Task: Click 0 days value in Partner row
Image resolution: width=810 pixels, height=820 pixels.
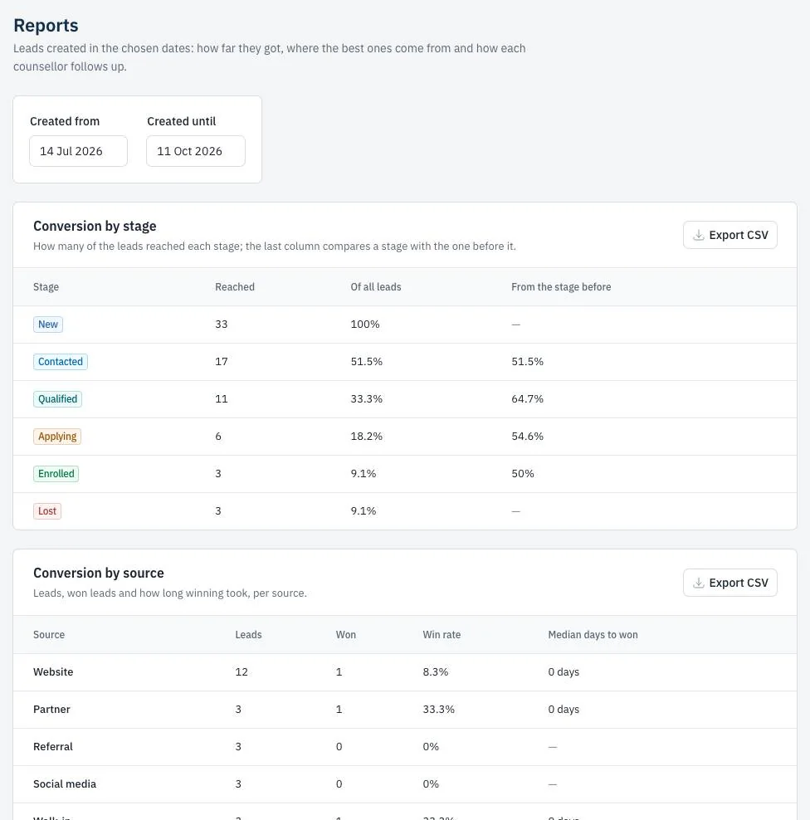Action: click(x=564, y=709)
